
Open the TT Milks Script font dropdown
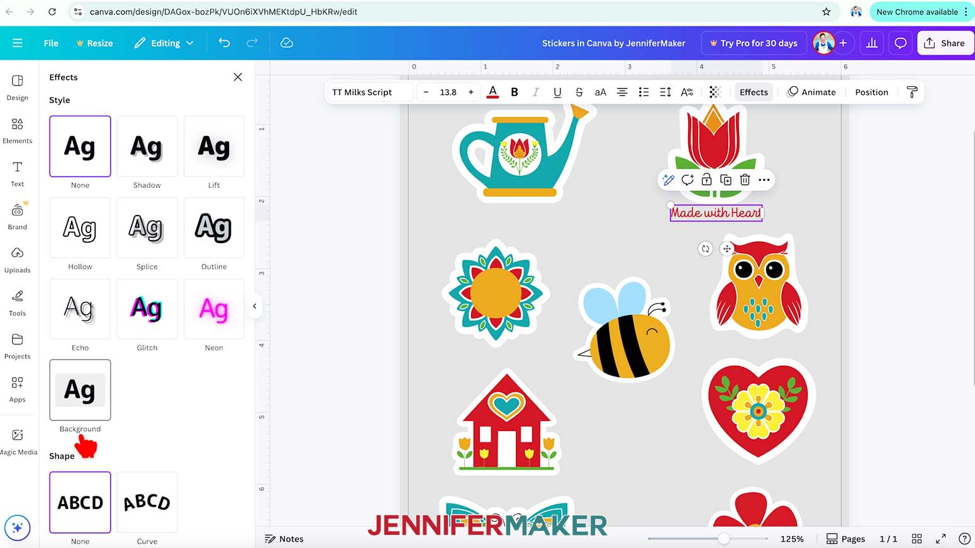pos(370,92)
